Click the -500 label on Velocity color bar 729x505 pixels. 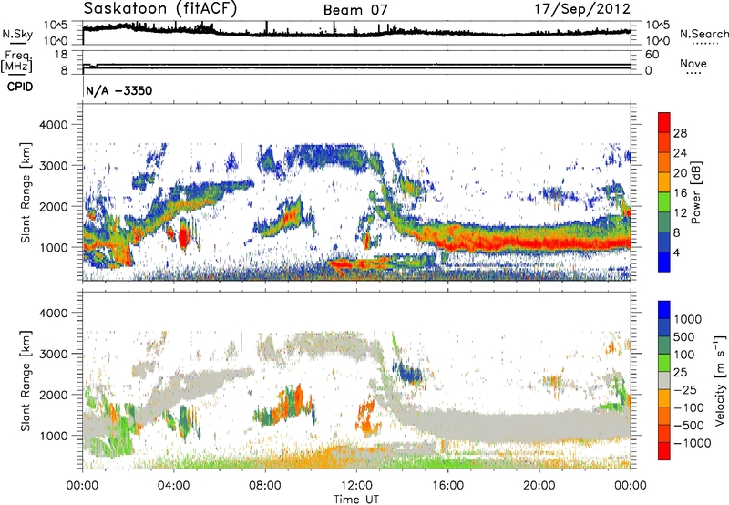pyautogui.click(x=689, y=426)
